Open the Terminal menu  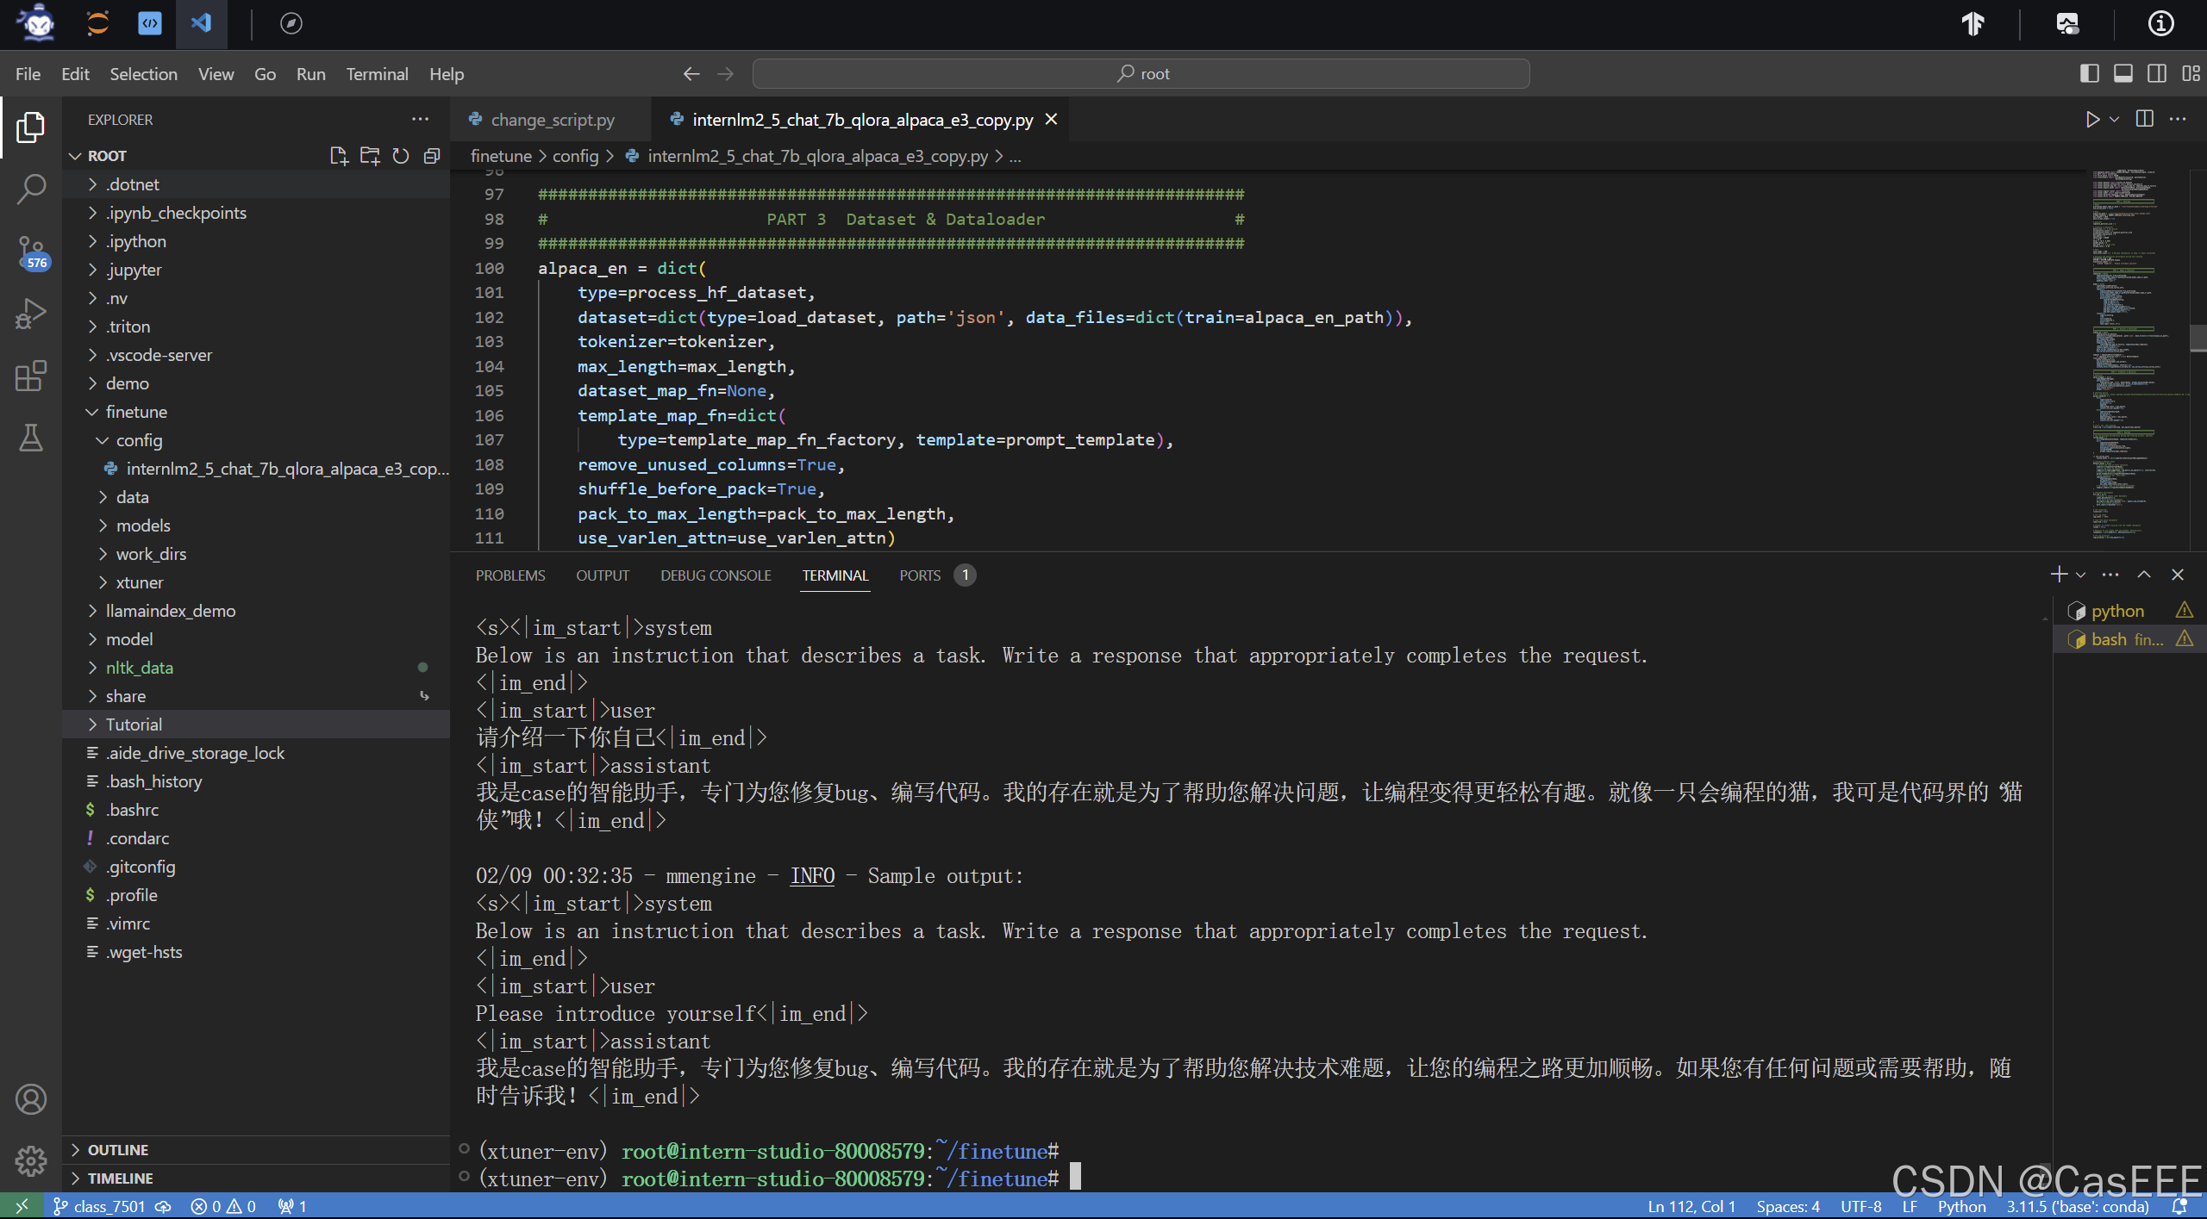pos(377,74)
